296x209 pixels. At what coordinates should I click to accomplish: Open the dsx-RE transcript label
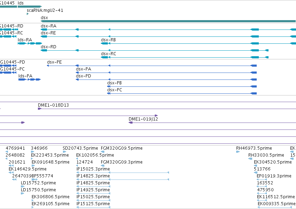[x=48, y=33]
